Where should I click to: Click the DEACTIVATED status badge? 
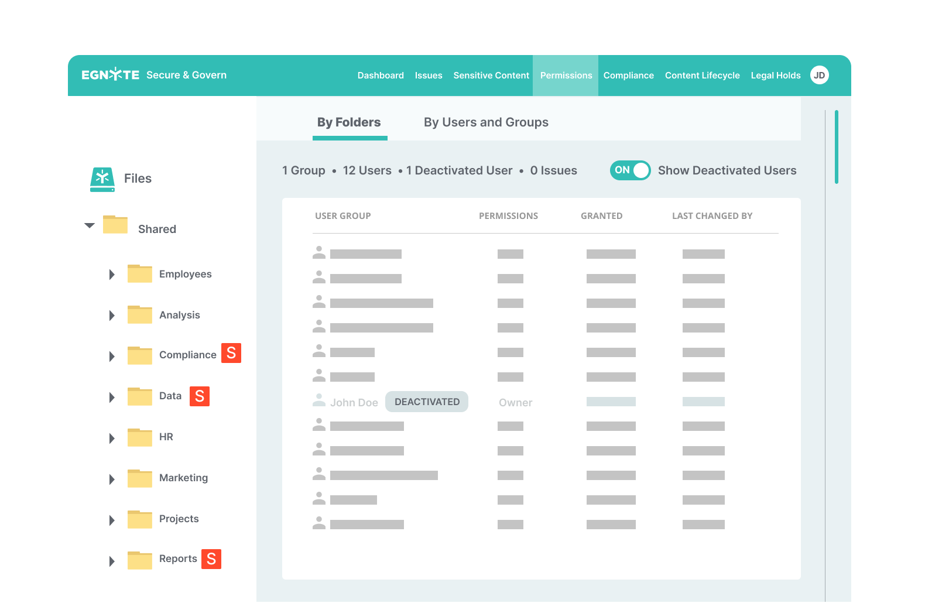(x=427, y=402)
